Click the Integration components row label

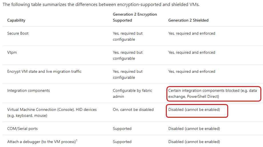point(29,90)
